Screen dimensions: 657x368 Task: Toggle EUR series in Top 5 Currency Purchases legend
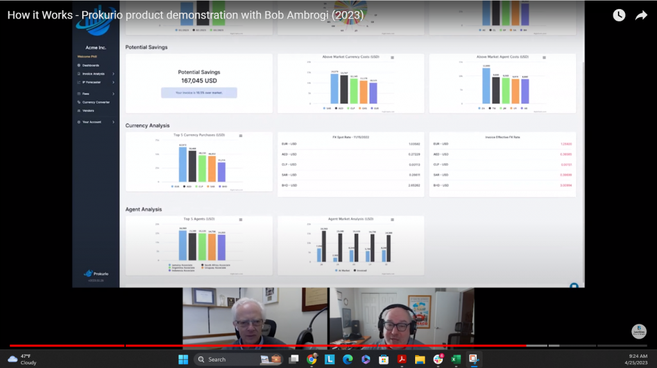pos(175,186)
